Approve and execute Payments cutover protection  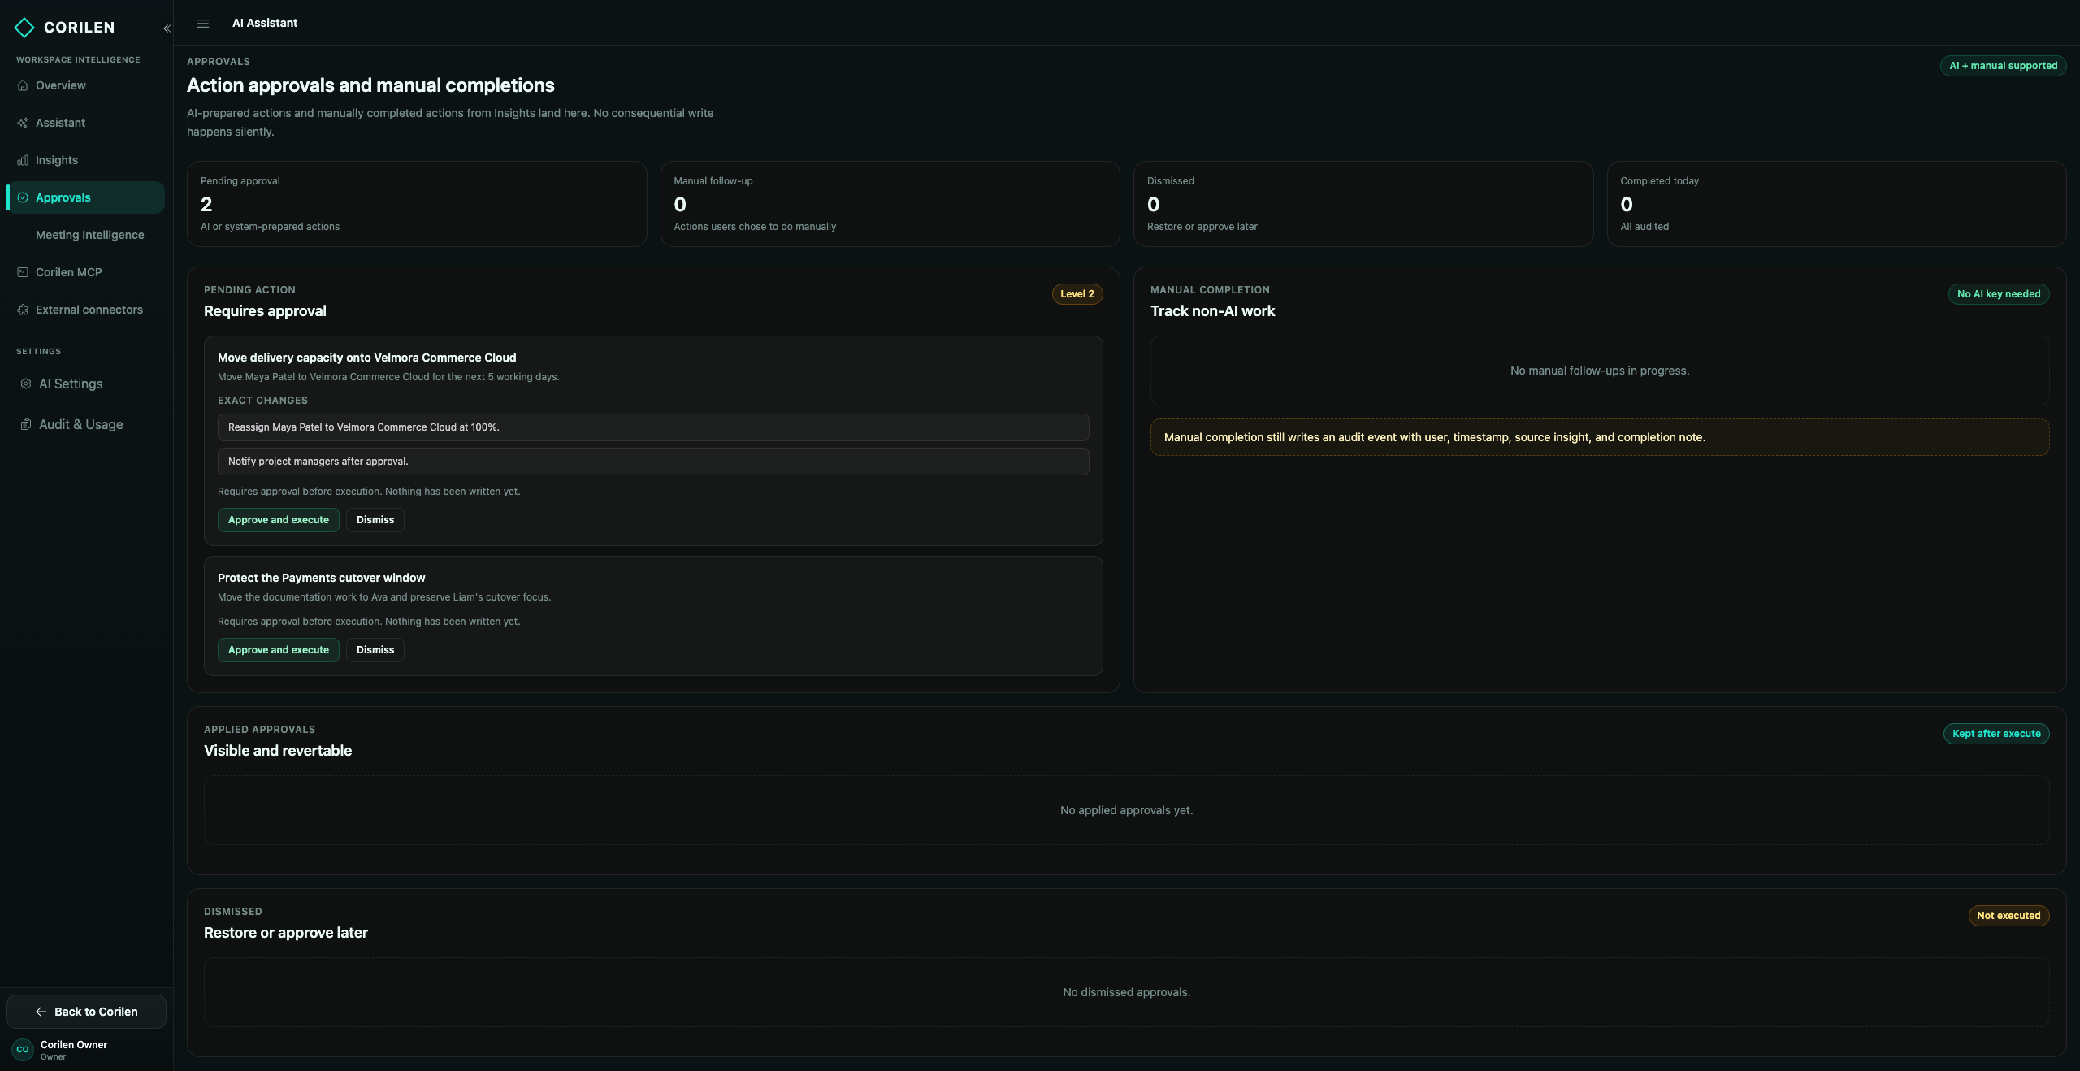coord(278,650)
